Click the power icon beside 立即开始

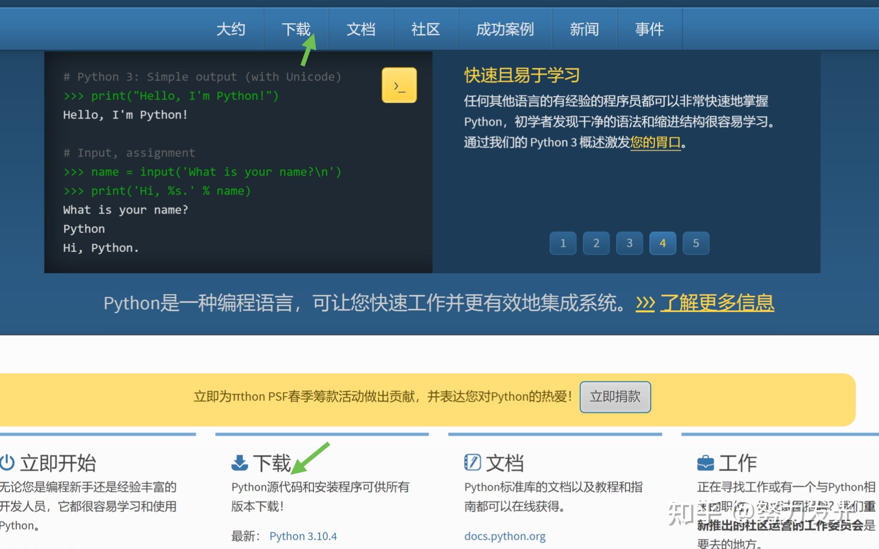click(7, 463)
